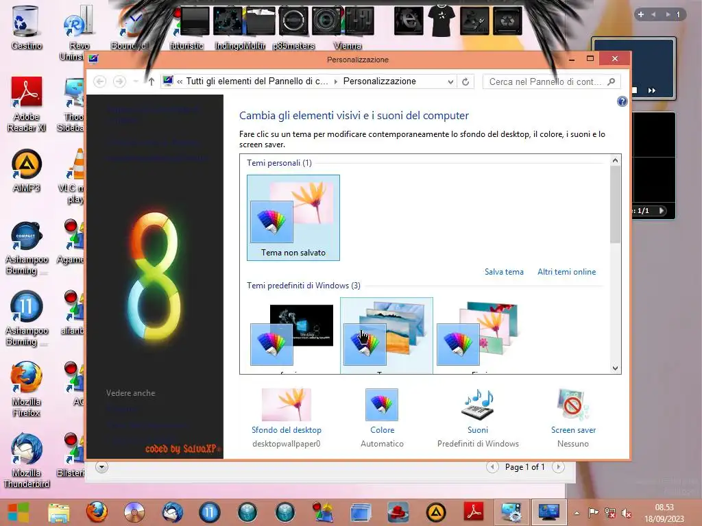The image size is (702, 526).
Task: Click the back navigation arrow
Action: (100, 82)
